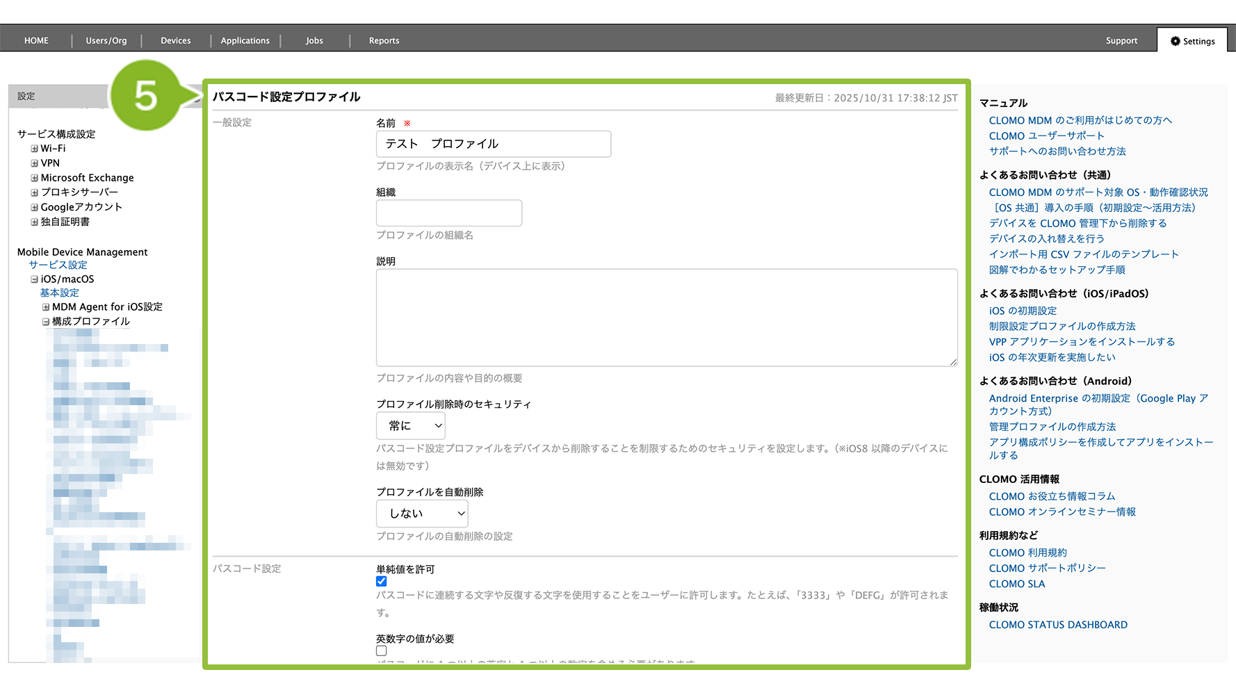Click the 説明 description text area
The width and height of the screenshot is (1236, 695).
pyautogui.click(x=666, y=318)
